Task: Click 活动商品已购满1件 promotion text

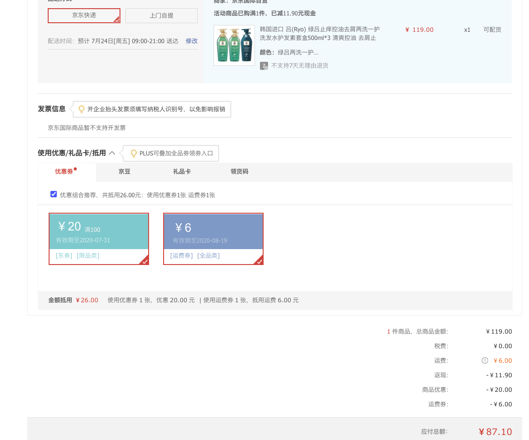Action: point(265,14)
